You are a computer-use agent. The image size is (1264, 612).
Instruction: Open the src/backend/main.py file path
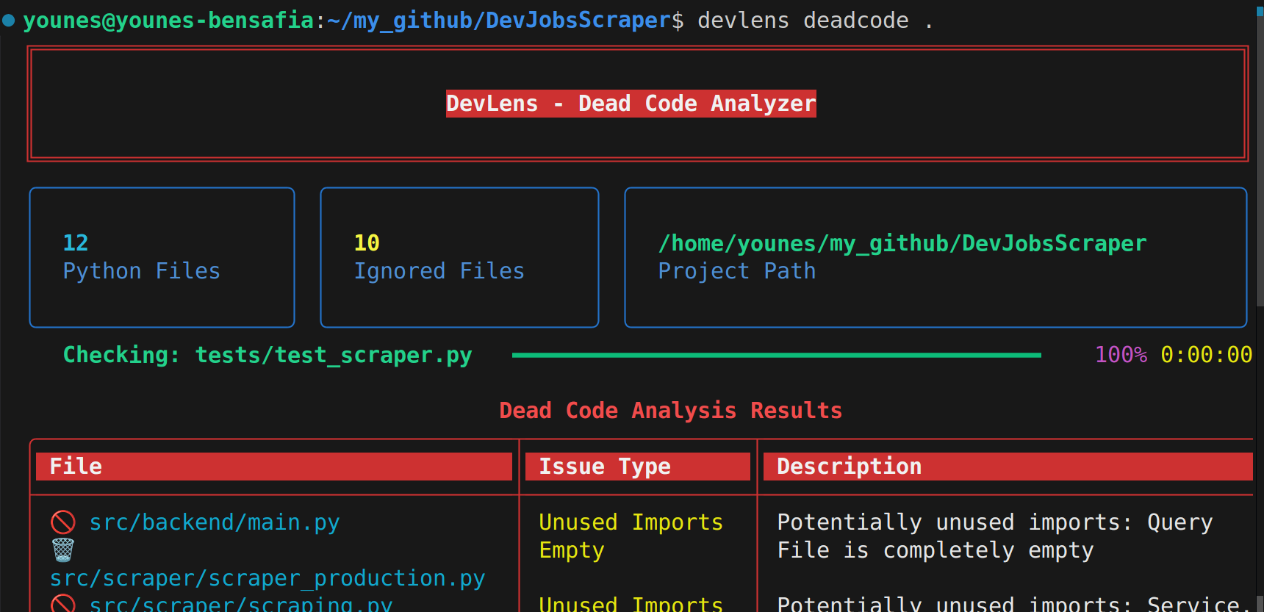coord(214,522)
